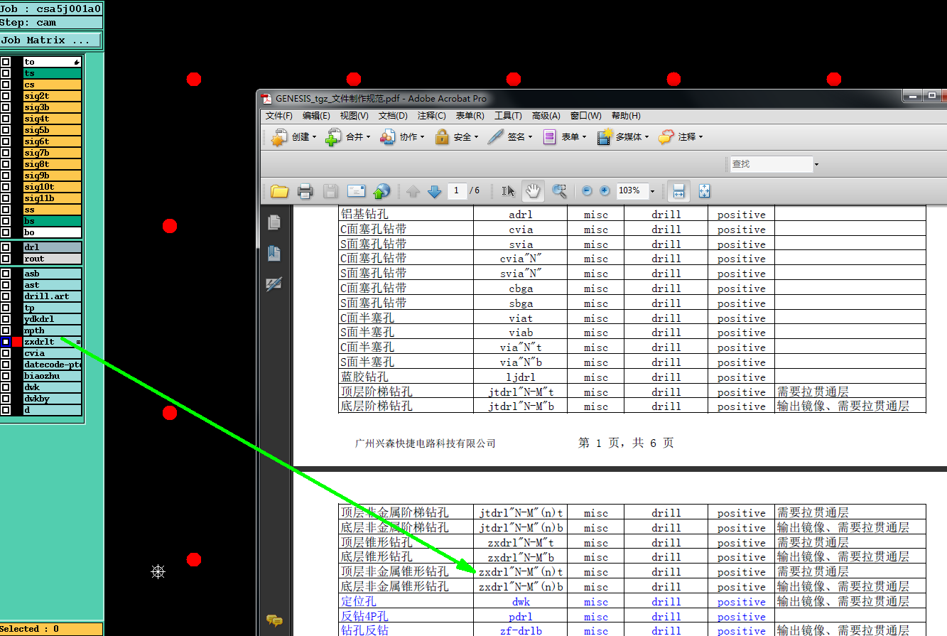
Task: Open the Signatures panel icon in sidebar
Action: click(x=274, y=284)
